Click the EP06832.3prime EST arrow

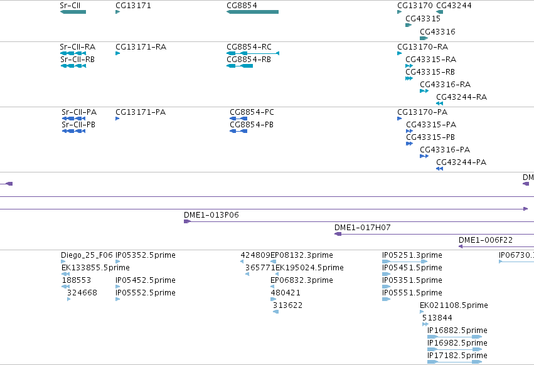pyautogui.click(x=272, y=287)
